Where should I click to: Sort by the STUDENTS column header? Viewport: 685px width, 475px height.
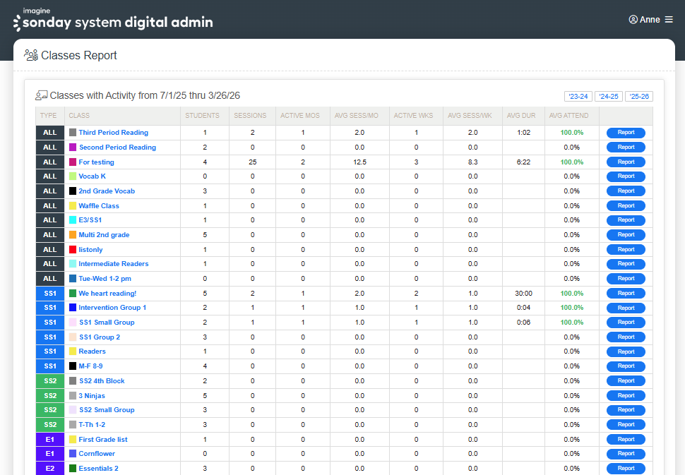pos(203,116)
